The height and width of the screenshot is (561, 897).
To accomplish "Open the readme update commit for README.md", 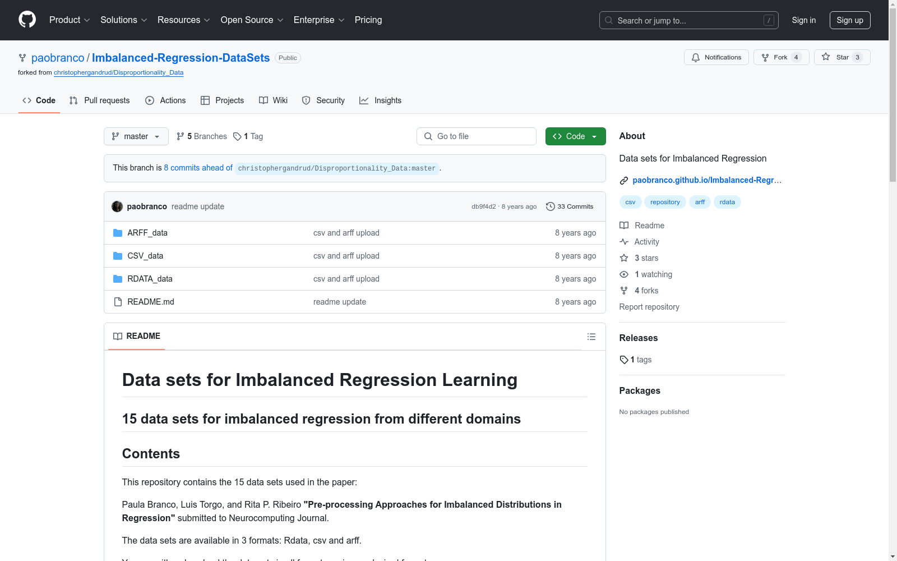I will [x=340, y=302].
